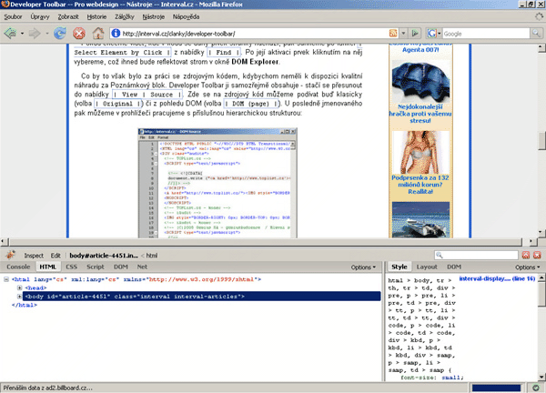Reload the page with refresh icon
Screen dimensions: 546x393
pyautogui.click(x=60, y=34)
